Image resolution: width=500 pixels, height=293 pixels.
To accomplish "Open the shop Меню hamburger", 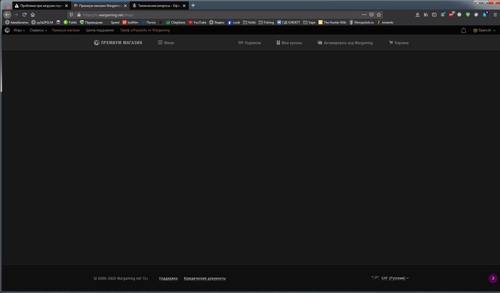I will [x=166, y=42].
